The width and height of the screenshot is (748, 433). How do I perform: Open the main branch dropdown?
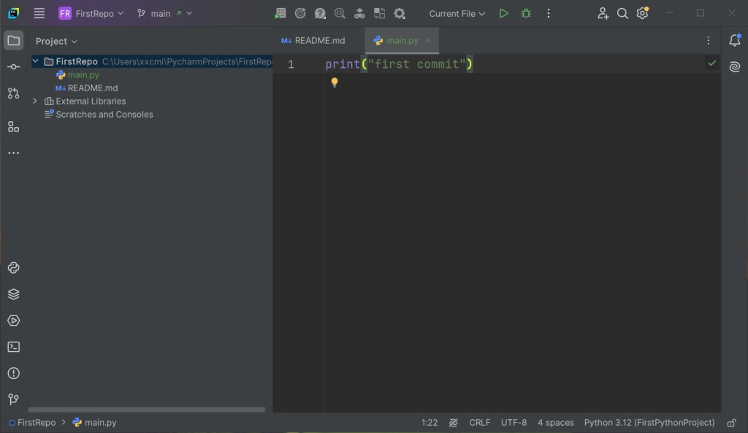point(165,13)
